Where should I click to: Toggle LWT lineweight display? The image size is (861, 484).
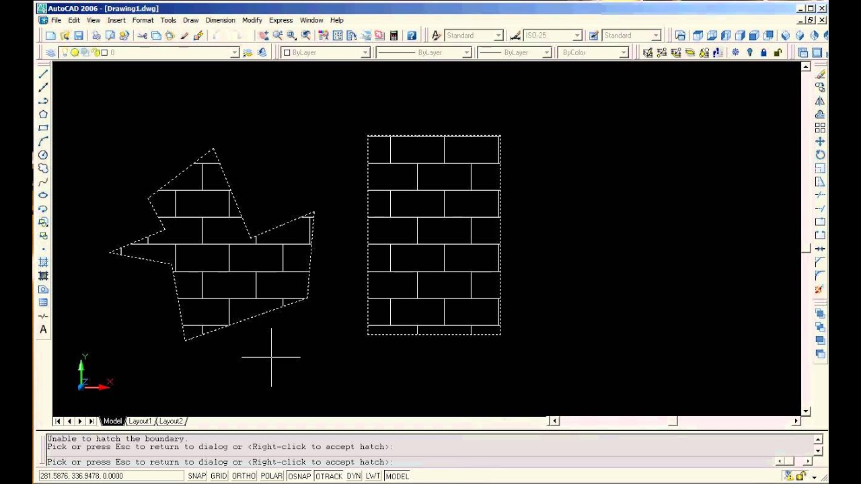pos(373,476)
